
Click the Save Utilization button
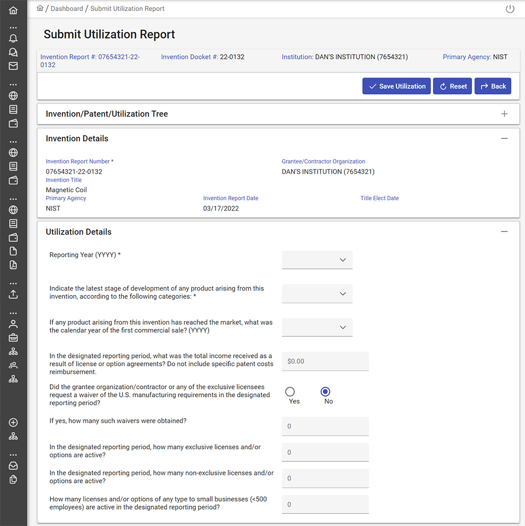pyautogui.click(x=396, y=86)
